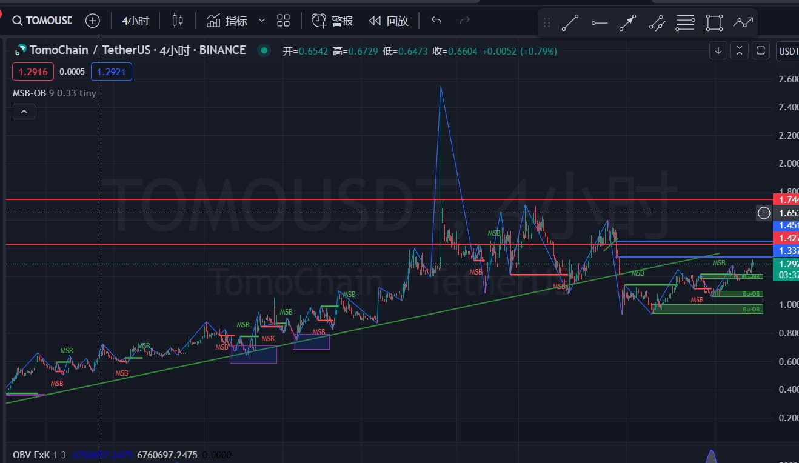Image resolution: width=799 pixels, height=463 pixels.
Task: Click the plus button at 1.653
Action: (764, 213)
